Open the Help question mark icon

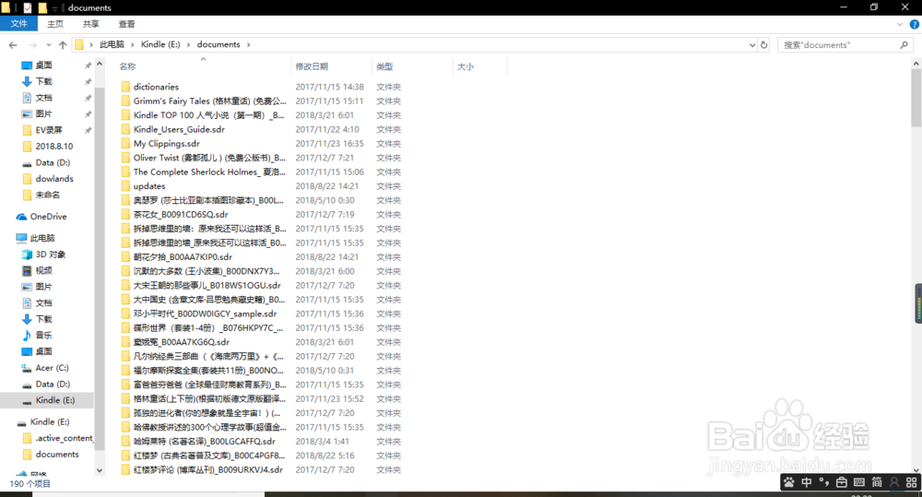click(x=915, y=24)
